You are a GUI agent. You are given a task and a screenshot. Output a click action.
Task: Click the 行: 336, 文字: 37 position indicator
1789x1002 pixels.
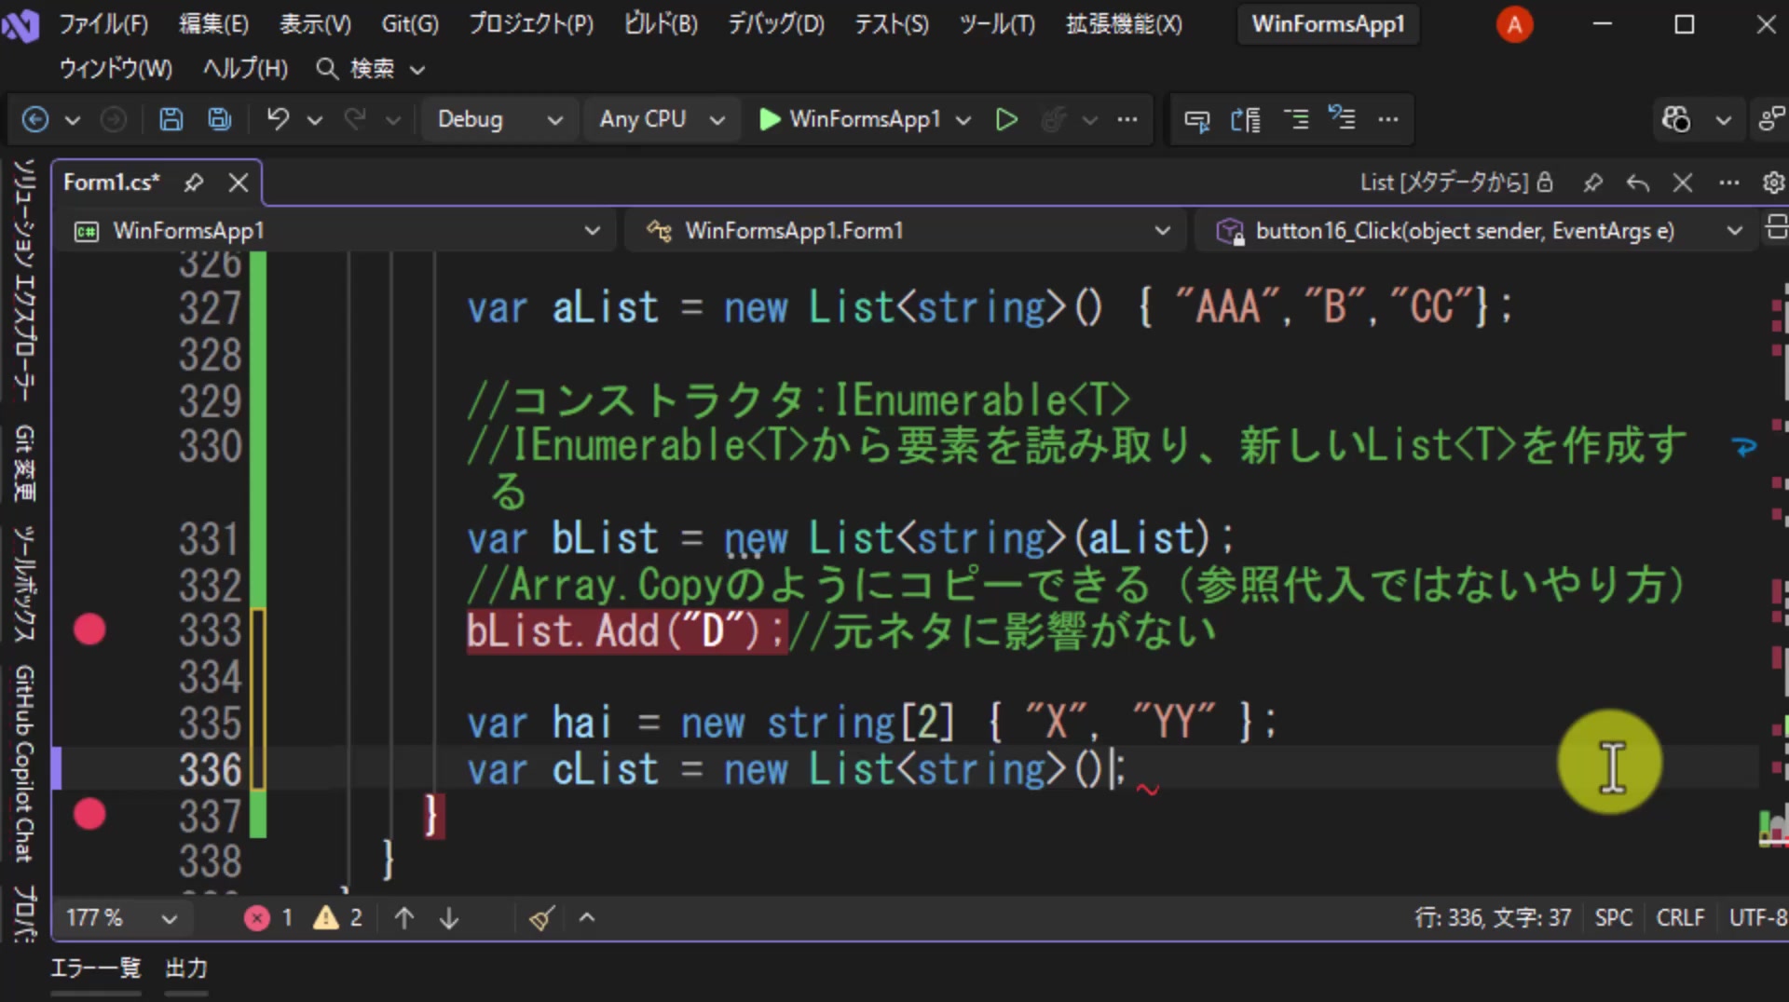click(1492, 918)
